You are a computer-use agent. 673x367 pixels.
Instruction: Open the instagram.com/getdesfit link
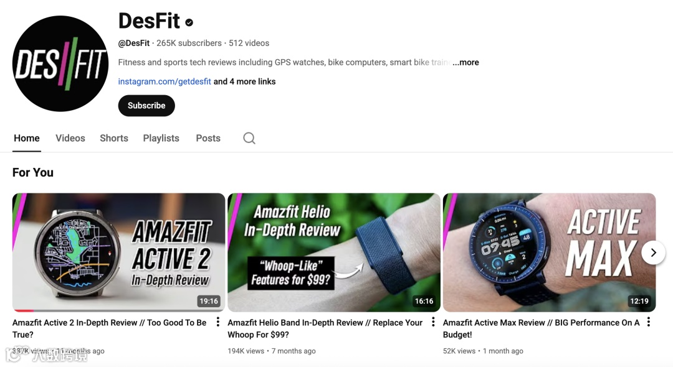pos(165,81)
